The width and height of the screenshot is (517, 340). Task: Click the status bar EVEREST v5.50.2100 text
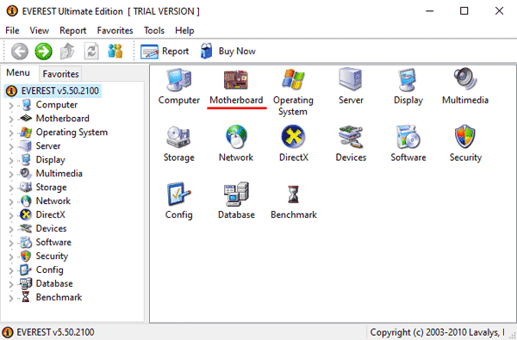[55, 332]
